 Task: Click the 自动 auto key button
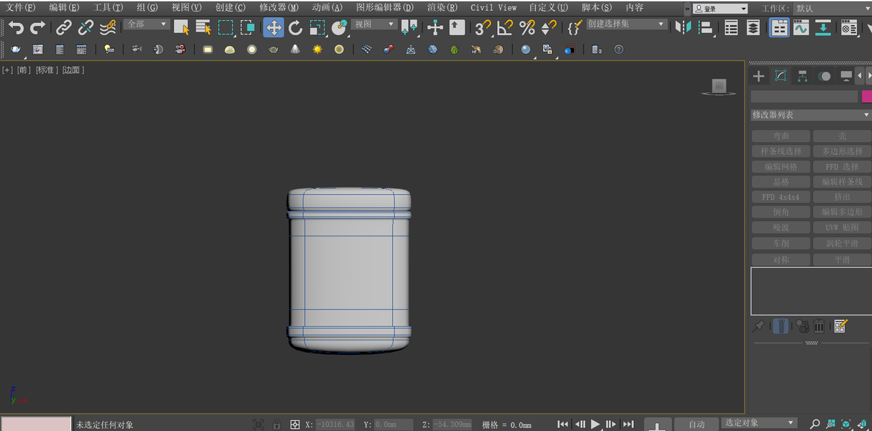(x=696, y=425)
